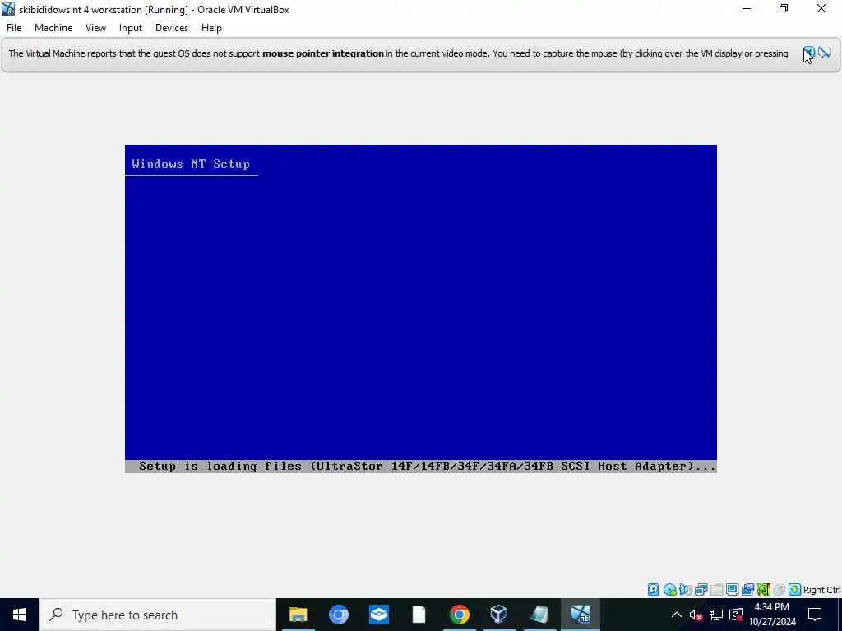Open the blue box app on taskbar
Screen dimensions: 842x631
(x=378, y=615)
